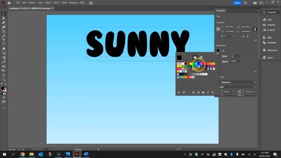Image resolution: width=281 pixels, height=158 pixels.
Task: Open the zoom level dropdown in status bar
Action: pyautogui.click(x=19, y=149)
